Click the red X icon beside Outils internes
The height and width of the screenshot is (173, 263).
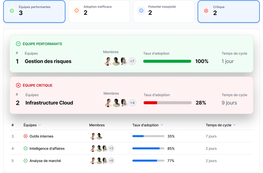(25, 136)
